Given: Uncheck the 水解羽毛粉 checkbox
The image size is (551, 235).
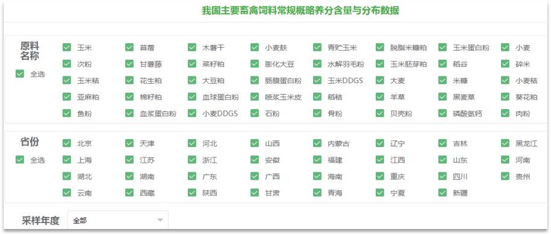Looking at the screenshot, I should (x=317, y=64).
